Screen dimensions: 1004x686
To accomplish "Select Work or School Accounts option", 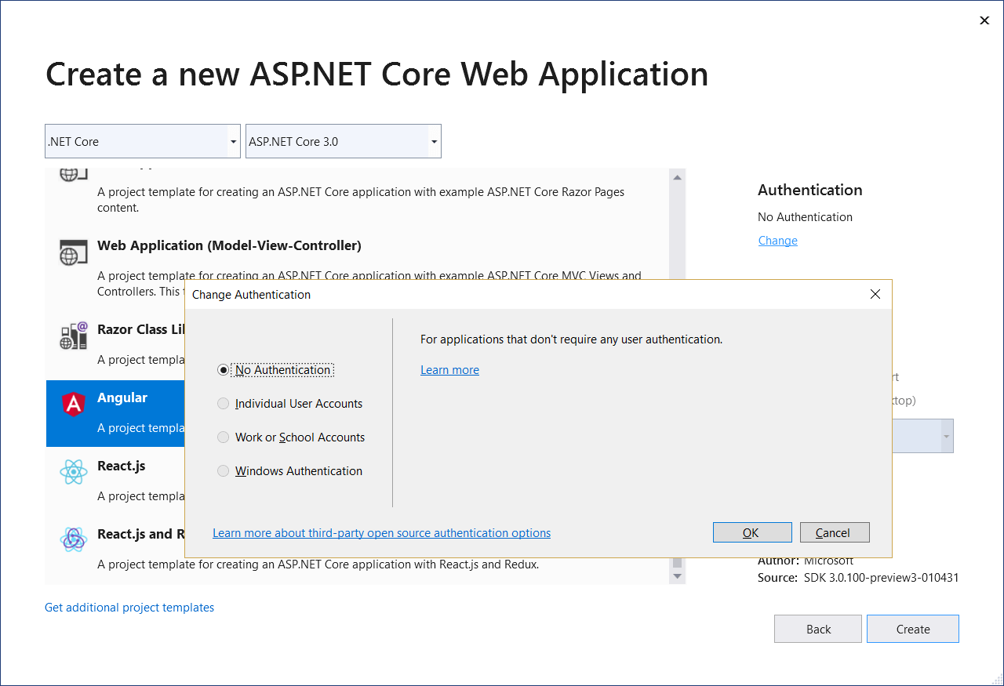I will (223, 437).
